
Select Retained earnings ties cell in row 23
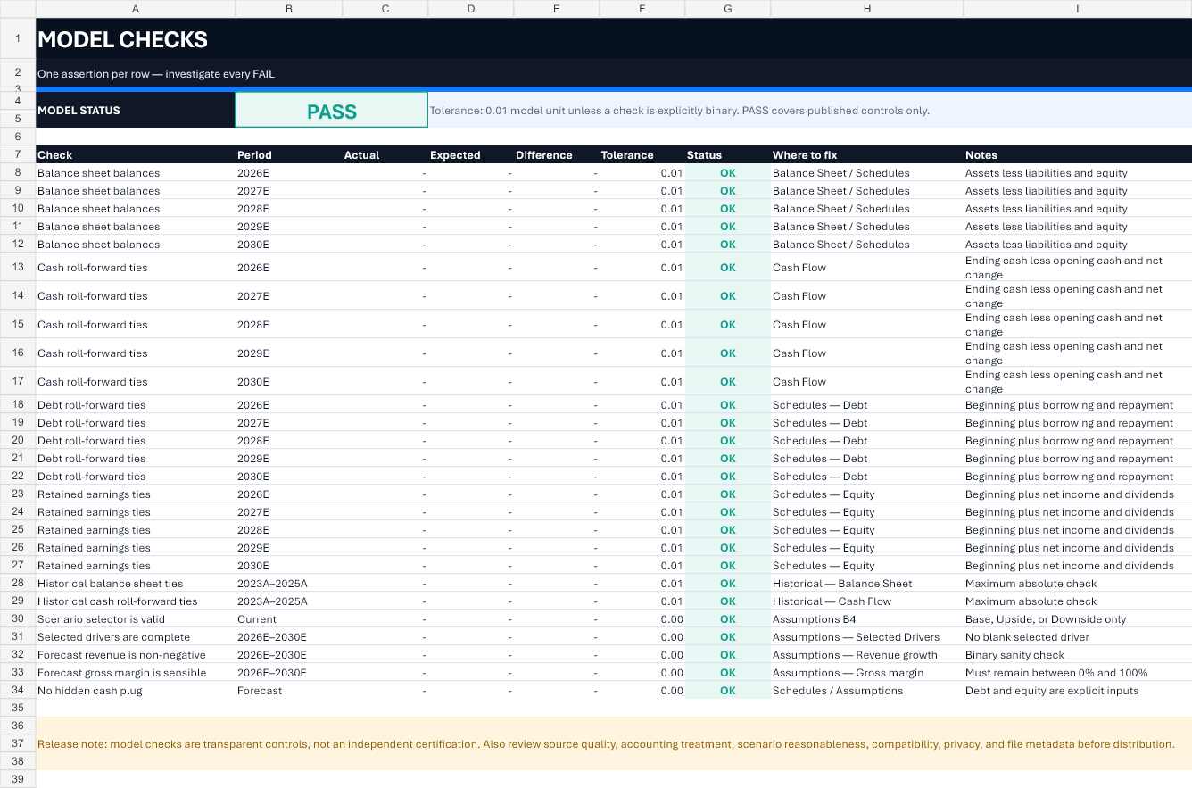point(136,494)
